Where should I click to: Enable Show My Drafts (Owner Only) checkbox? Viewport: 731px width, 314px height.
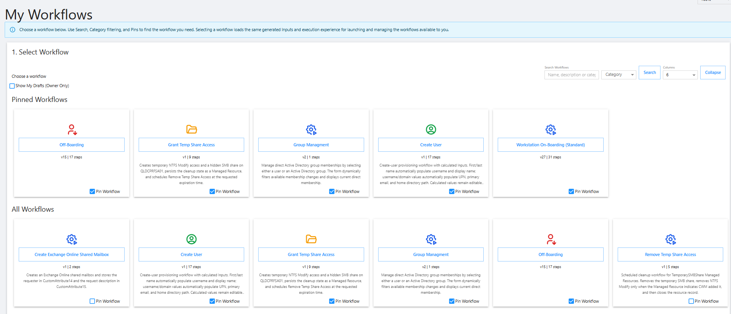click(x=12, y=86)
